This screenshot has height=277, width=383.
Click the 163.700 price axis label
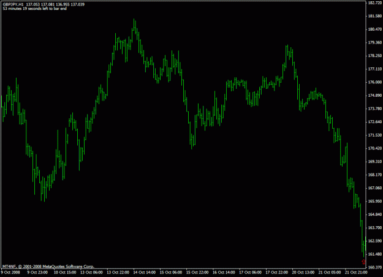[374, 228]
